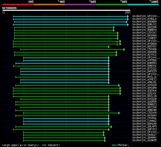Select the UniRef100_Q9SUM4 label
Screen dimensions: 161x147
coord(144,88)
